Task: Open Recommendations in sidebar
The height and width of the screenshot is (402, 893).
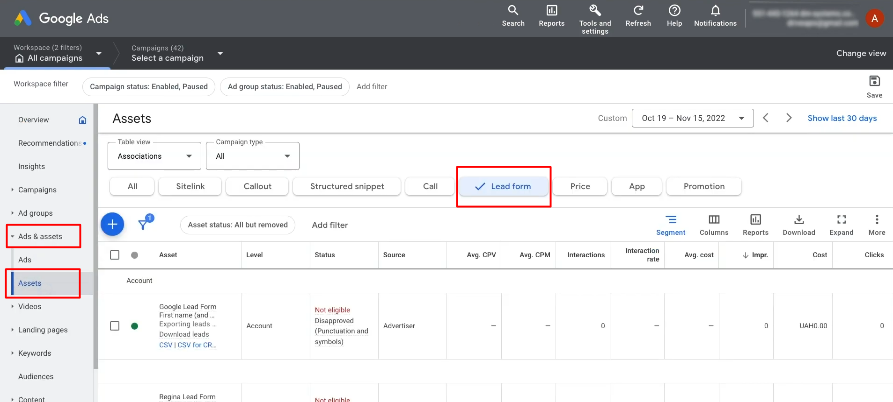Action: [50, 143]
